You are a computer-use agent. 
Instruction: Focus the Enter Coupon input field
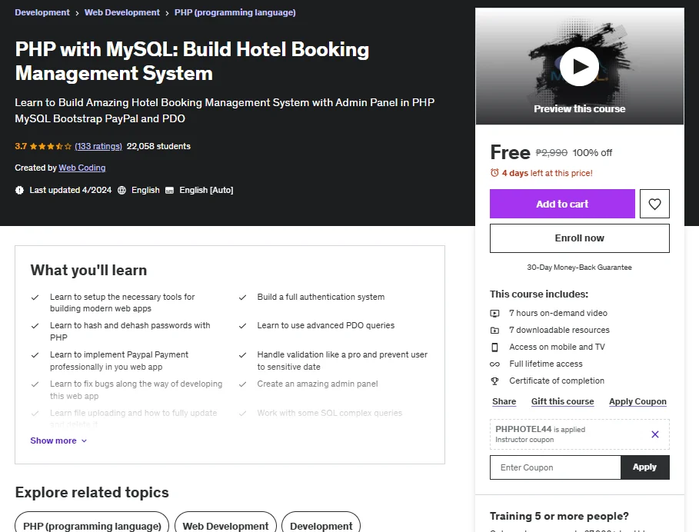click(x=555, y=467)
